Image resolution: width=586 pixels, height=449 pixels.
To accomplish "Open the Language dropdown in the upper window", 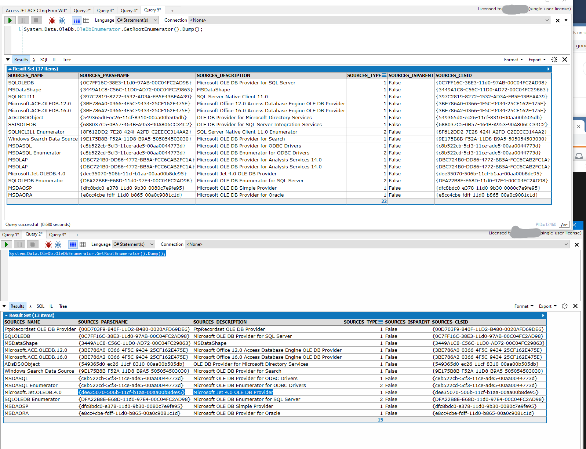I will (x=137, y=20).
